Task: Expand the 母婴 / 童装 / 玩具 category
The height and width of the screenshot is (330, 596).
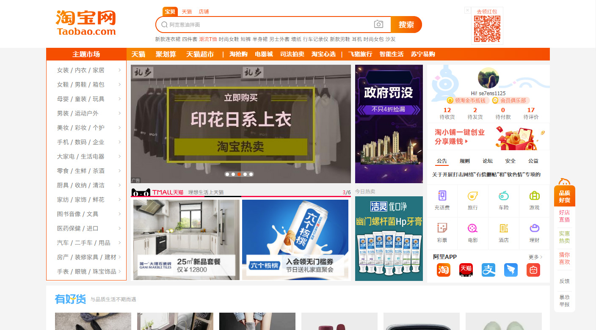Action: [86, 99]
